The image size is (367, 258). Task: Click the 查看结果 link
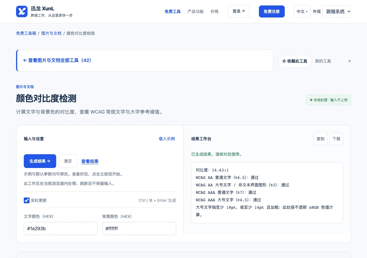(90, 161)
